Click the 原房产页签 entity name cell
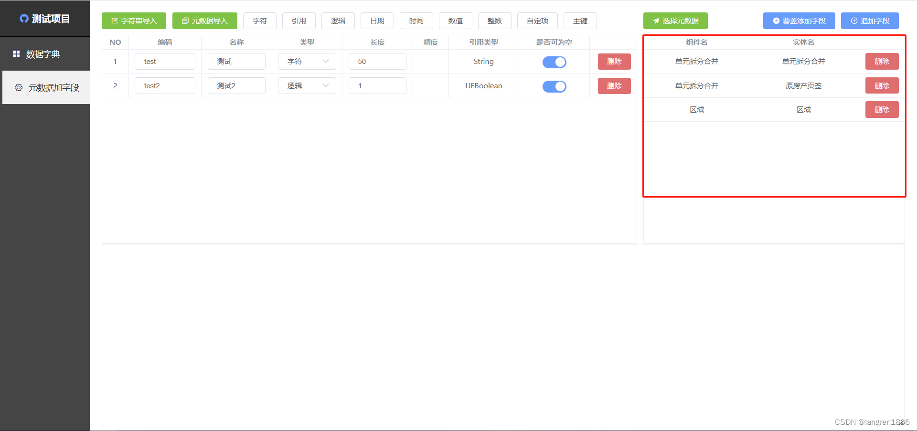917x431 pixels. 803,86
